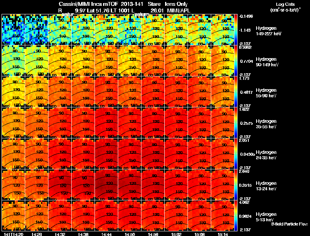Select the '26.01' L-shell value
Viewport: 310px width, 236px height.
pyautogui.click(x=157, y=10)
